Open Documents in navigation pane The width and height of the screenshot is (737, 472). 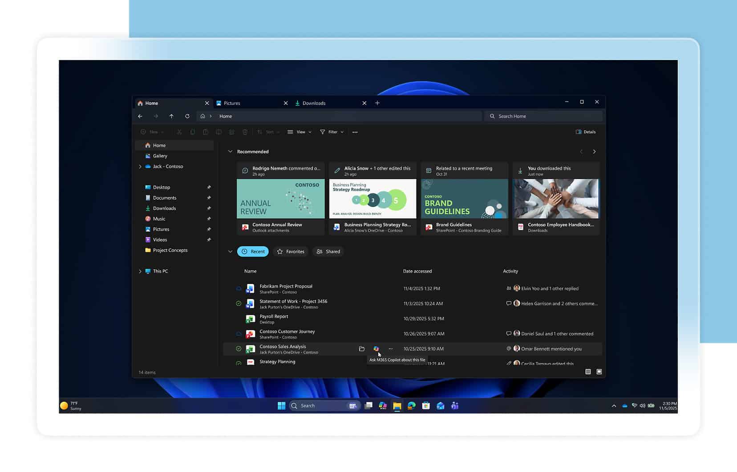(164, 198)
